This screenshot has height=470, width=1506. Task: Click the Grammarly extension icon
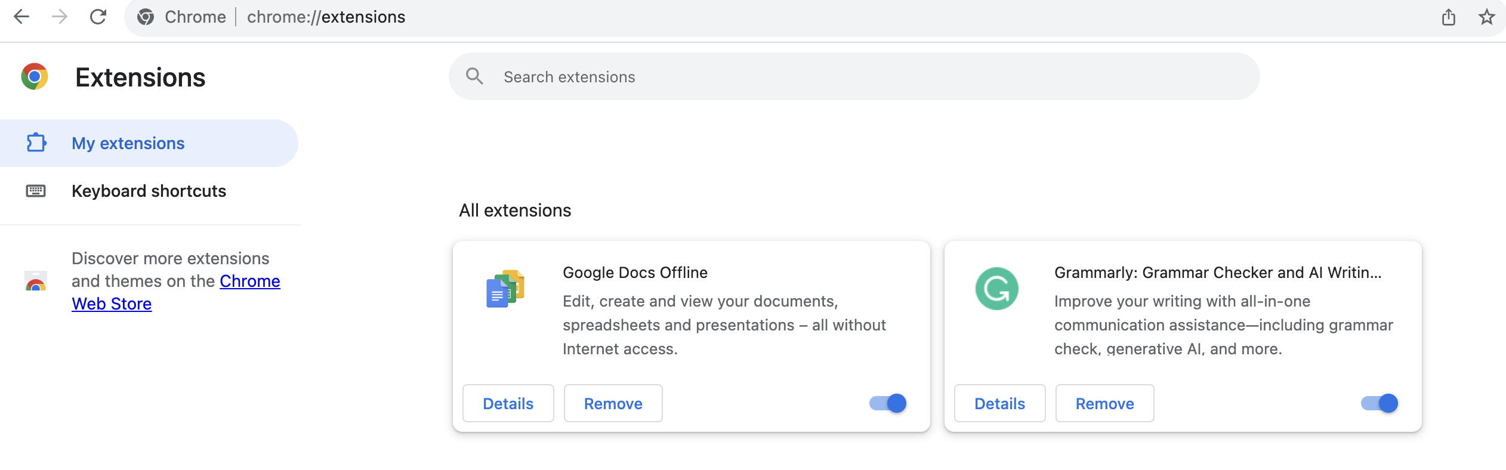pos(996,289)
